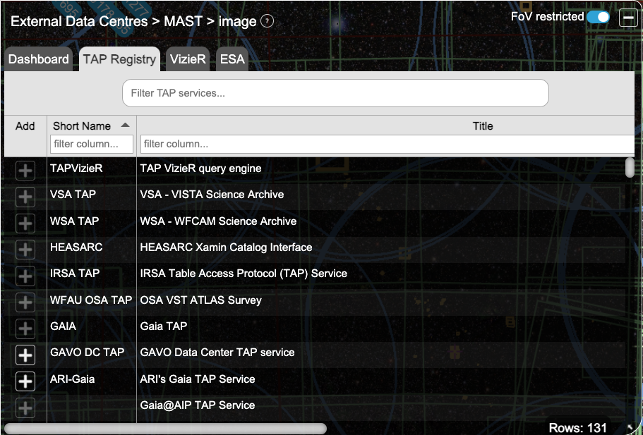Switch to the Dashboard tab
The width and height of the screenshot is (643, 435).
click(39, 59)
